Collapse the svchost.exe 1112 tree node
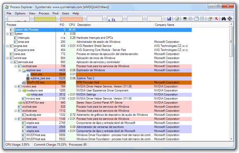239x153 pixels. click(x=15, y=111)
